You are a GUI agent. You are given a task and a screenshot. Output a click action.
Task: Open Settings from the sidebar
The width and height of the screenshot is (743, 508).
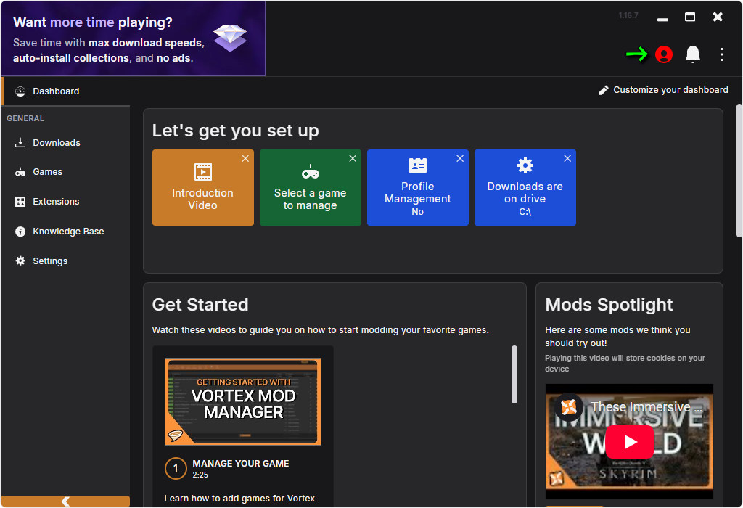coord(50,261)
